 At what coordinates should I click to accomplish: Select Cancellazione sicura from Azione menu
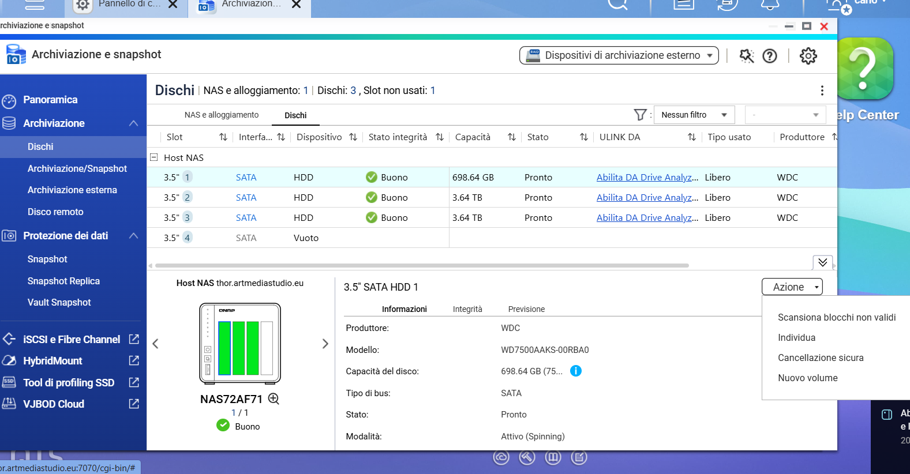(x=820, y=358)
